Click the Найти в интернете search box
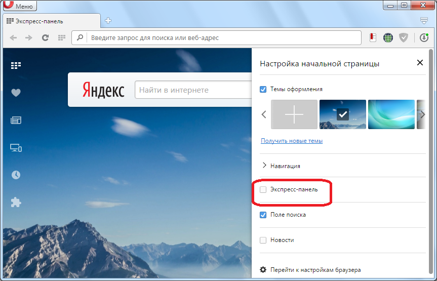Screen dimensions: 437x281 point(193,90)
